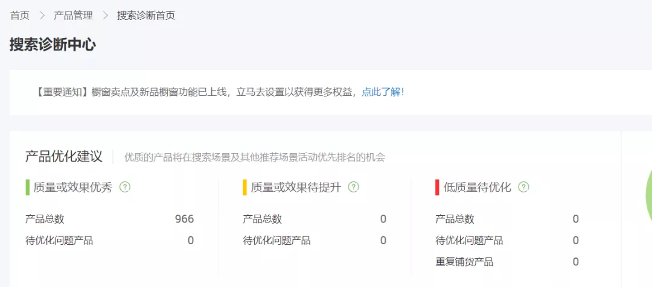Click 搜索诊断中心 page title
652x287 pixels.
click(53, 45)
